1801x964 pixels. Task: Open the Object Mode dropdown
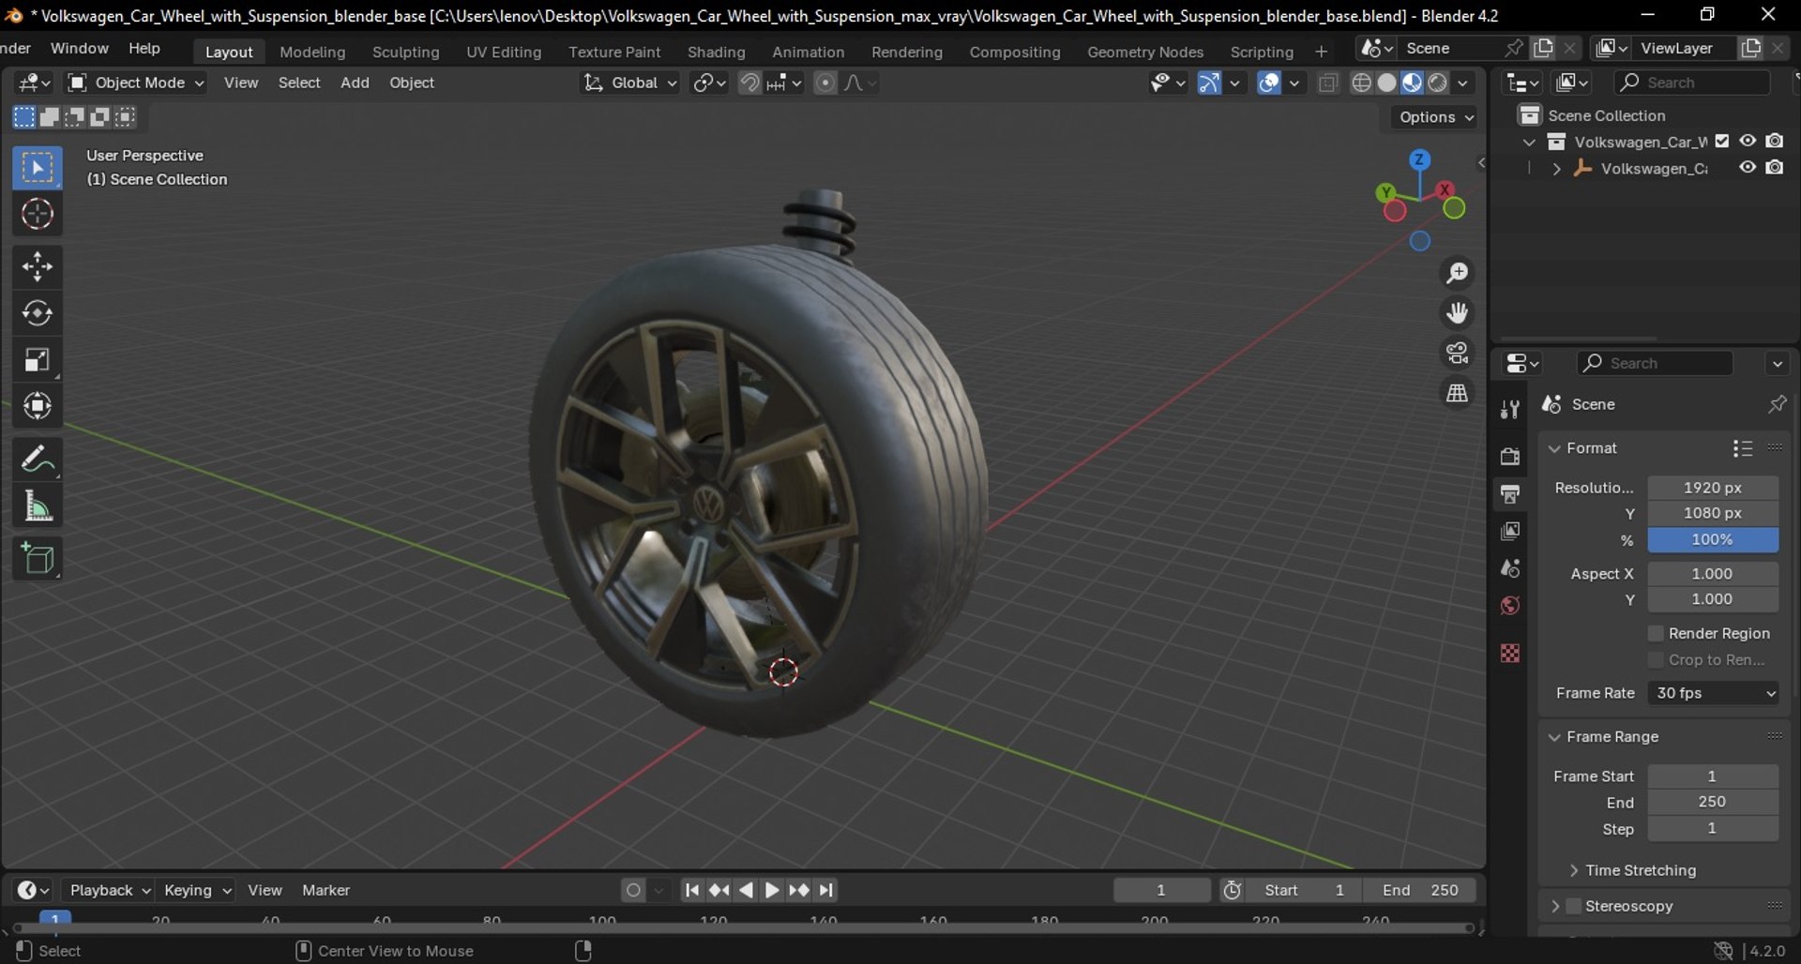136,83
